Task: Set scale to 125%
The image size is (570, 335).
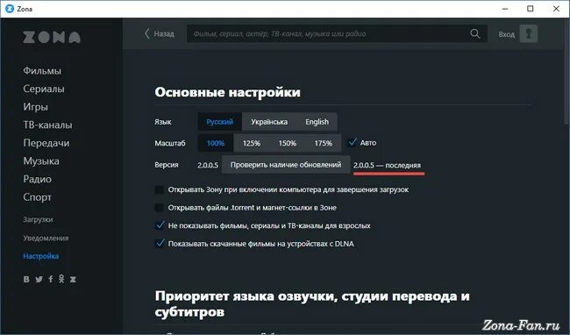Action: tap(252, 143)
